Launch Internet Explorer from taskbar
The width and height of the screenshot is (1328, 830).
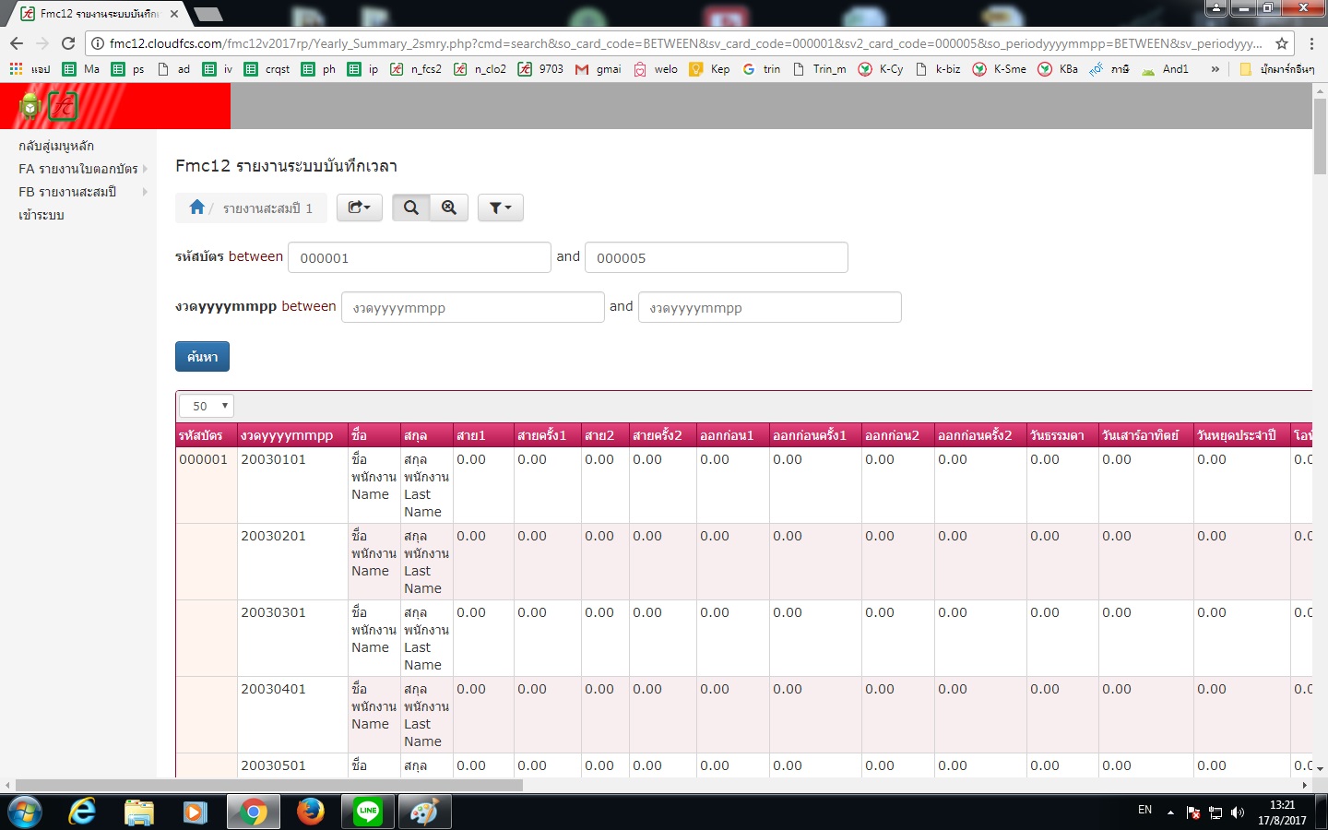pos(82,812)
